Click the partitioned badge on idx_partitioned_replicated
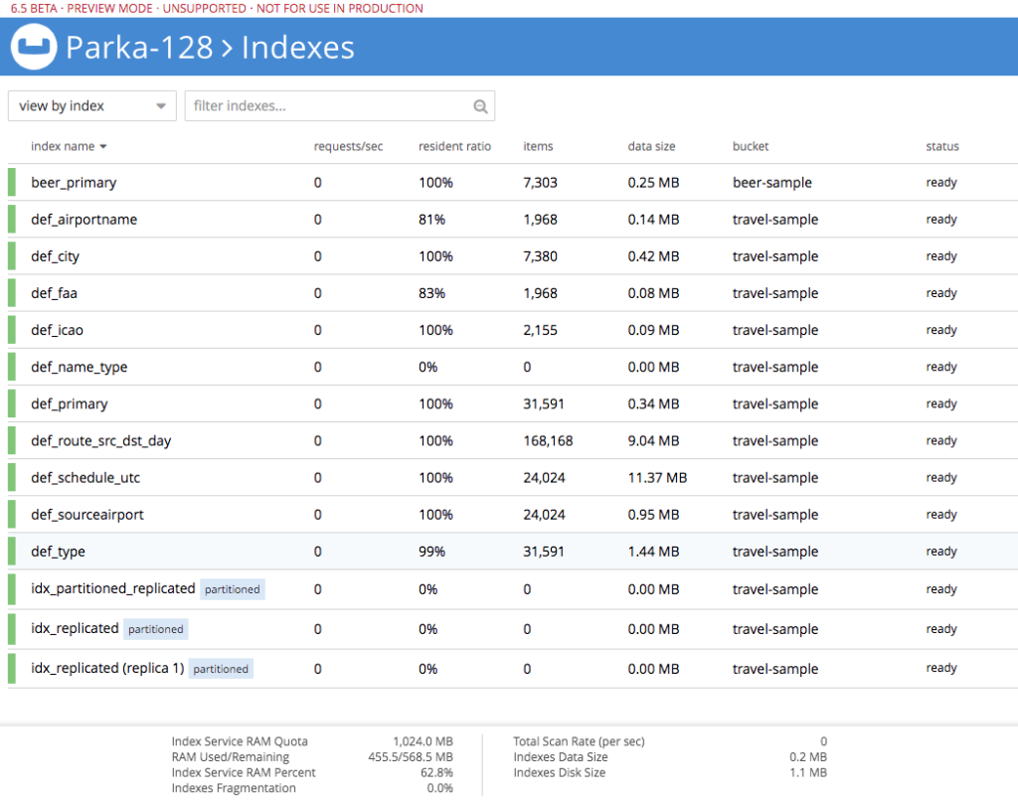The image size is (1018, 802). (232, 588)
